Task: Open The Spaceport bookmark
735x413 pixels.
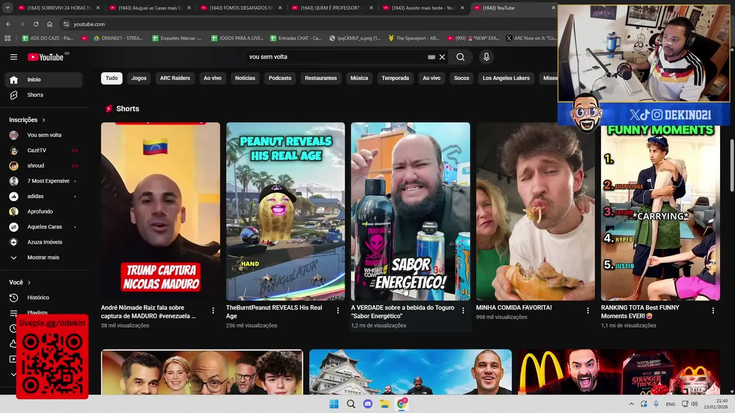Action: click(x=413, y=38)
